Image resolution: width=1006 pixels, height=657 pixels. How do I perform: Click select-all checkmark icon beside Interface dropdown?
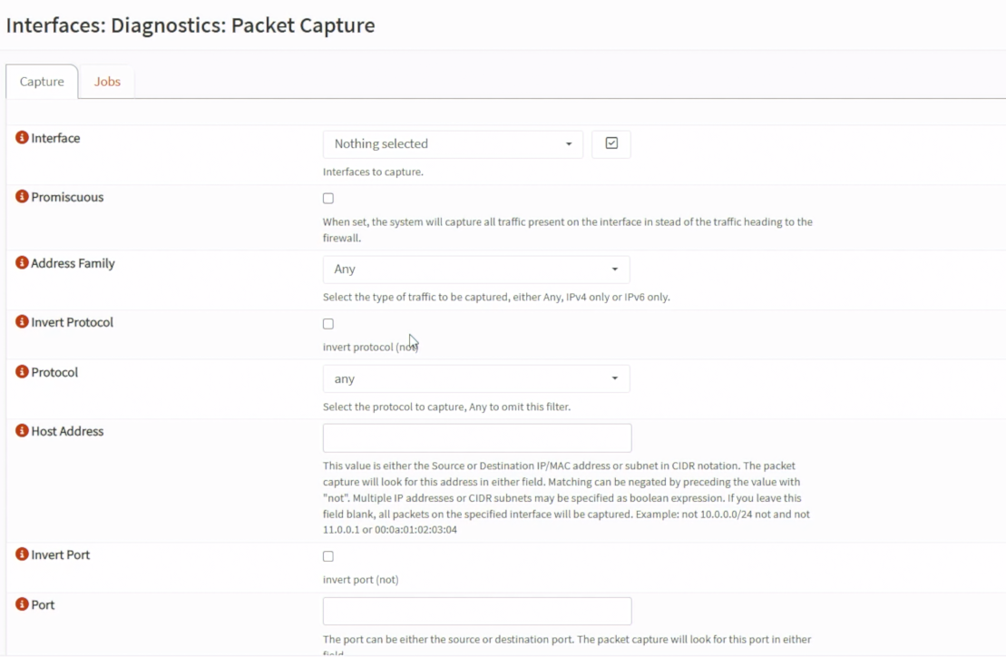click(611, 143)
